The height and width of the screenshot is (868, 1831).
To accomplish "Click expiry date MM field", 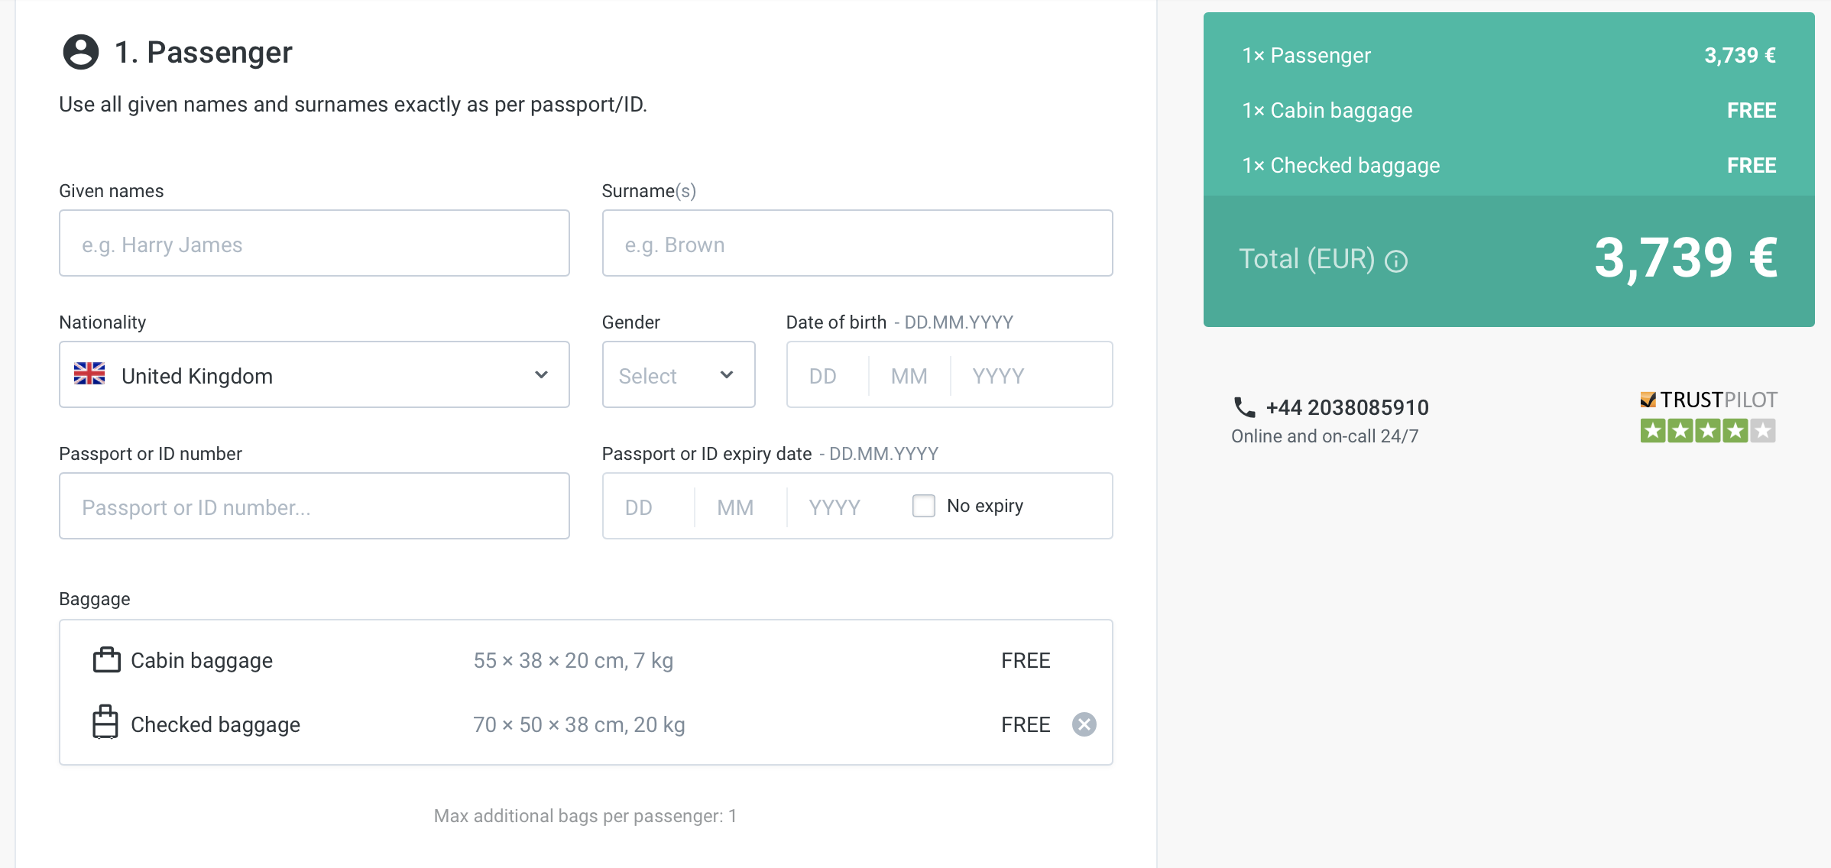I will pos(737,507).
